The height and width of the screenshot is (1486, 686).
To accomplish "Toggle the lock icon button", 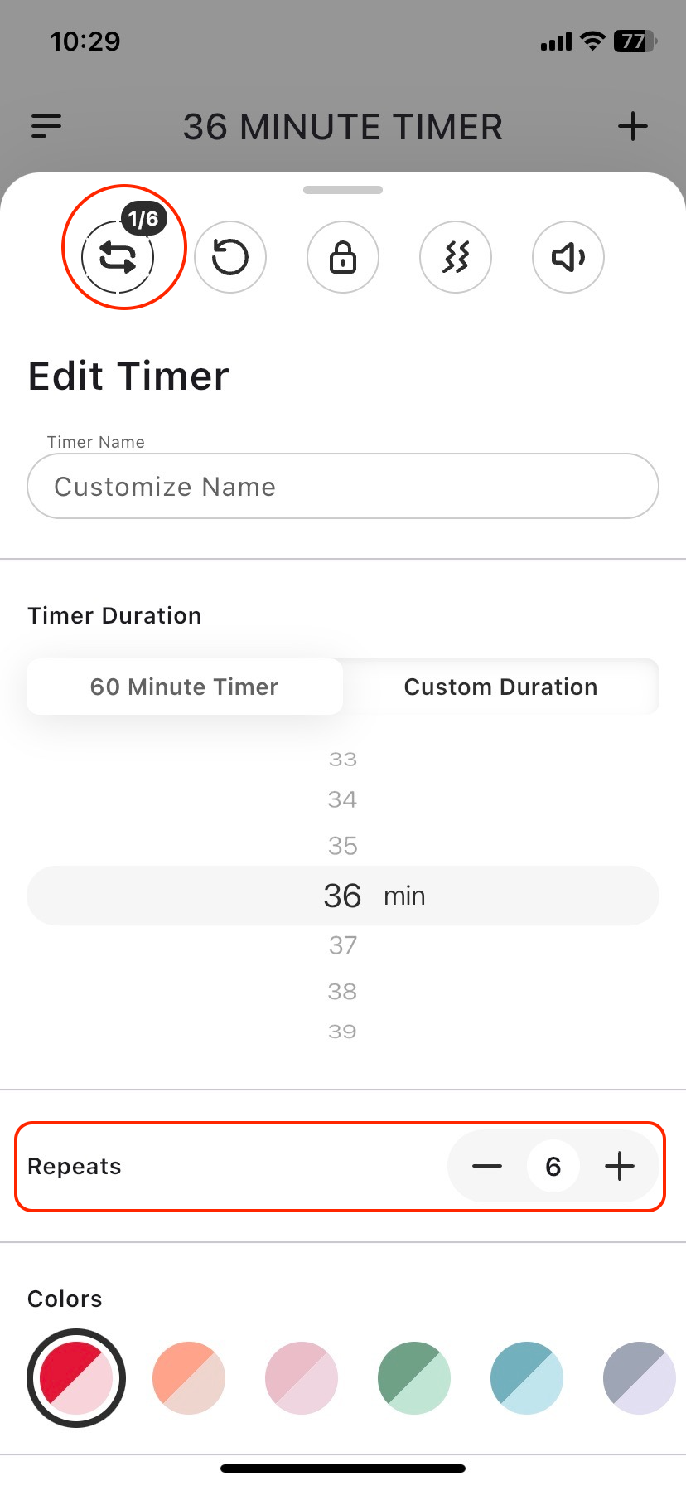I will point(343,257).
